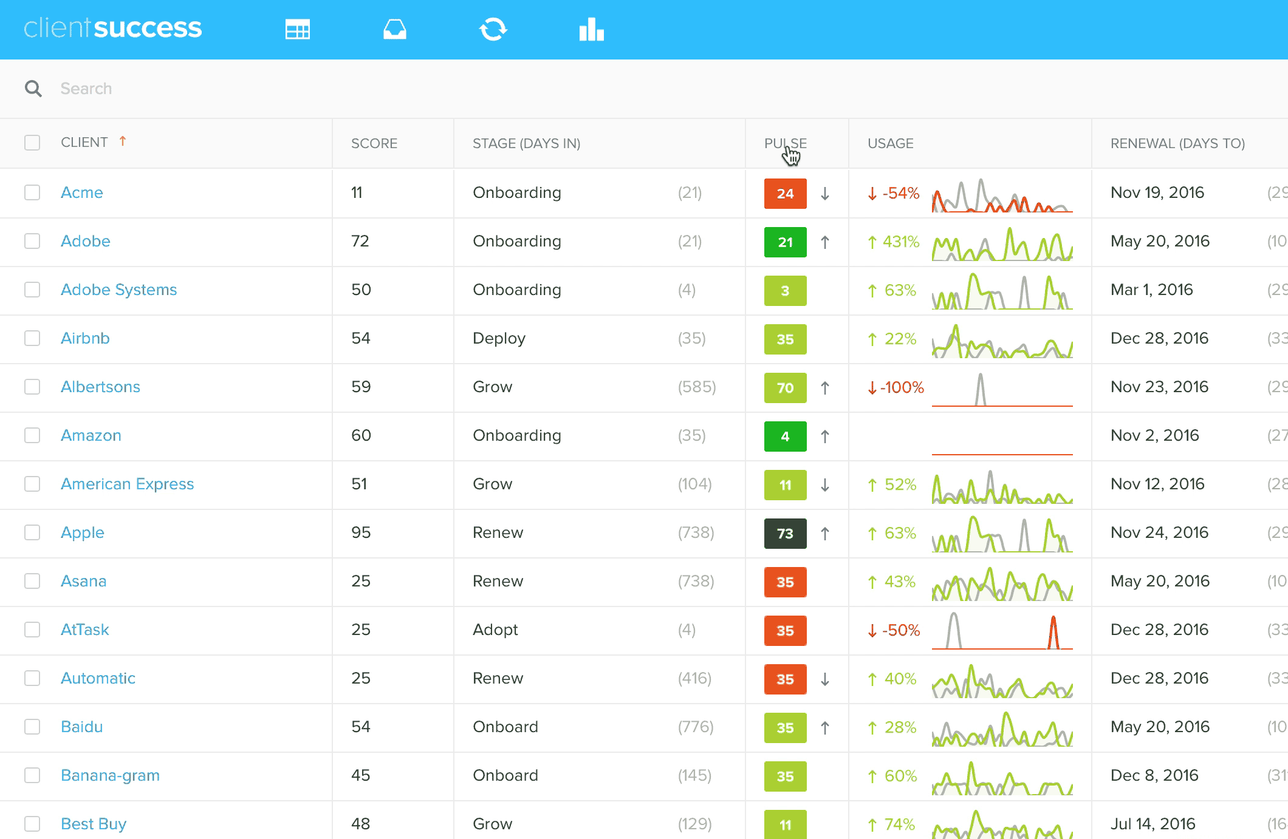Sort by the Client column ascending arrow

pyautogui.click(x=123, y=141)
